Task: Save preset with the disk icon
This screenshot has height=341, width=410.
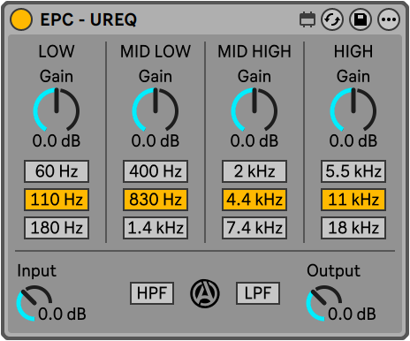Action: 360,19
